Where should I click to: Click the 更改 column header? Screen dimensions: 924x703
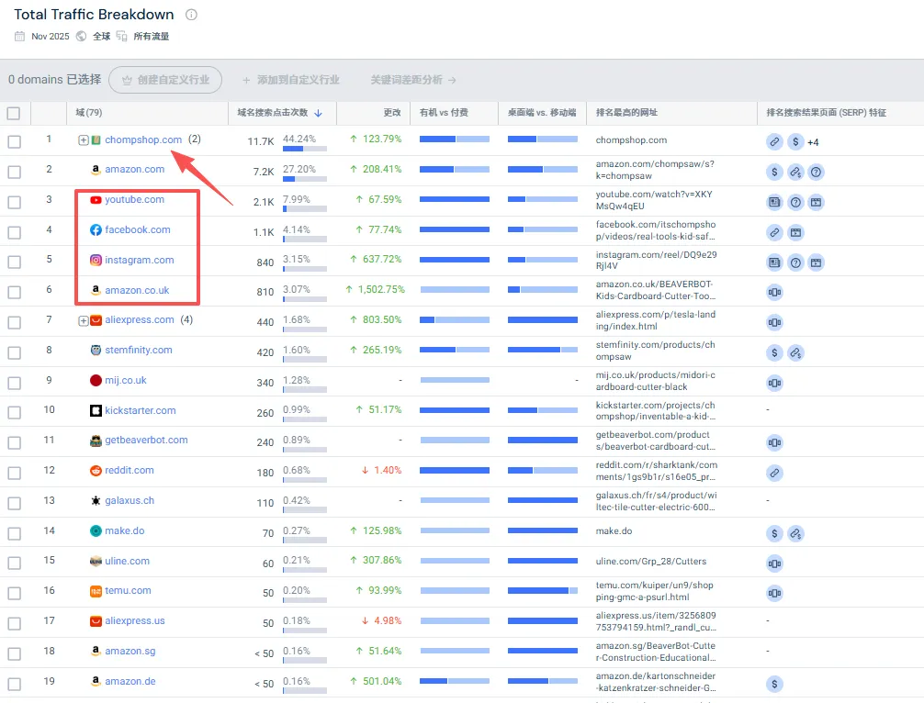click(392, 113)
